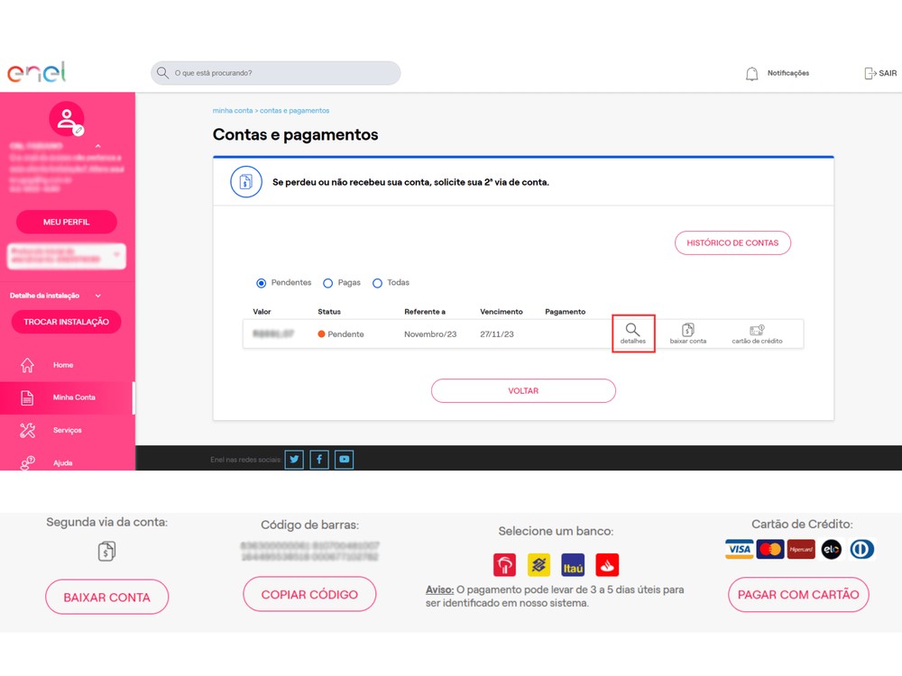This screenshot has width=902, height=676.
Task: Click the BAIXAR CONTA button
Action: 107,598
